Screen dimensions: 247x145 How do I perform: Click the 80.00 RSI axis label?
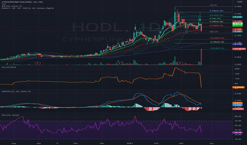[238, 116]
